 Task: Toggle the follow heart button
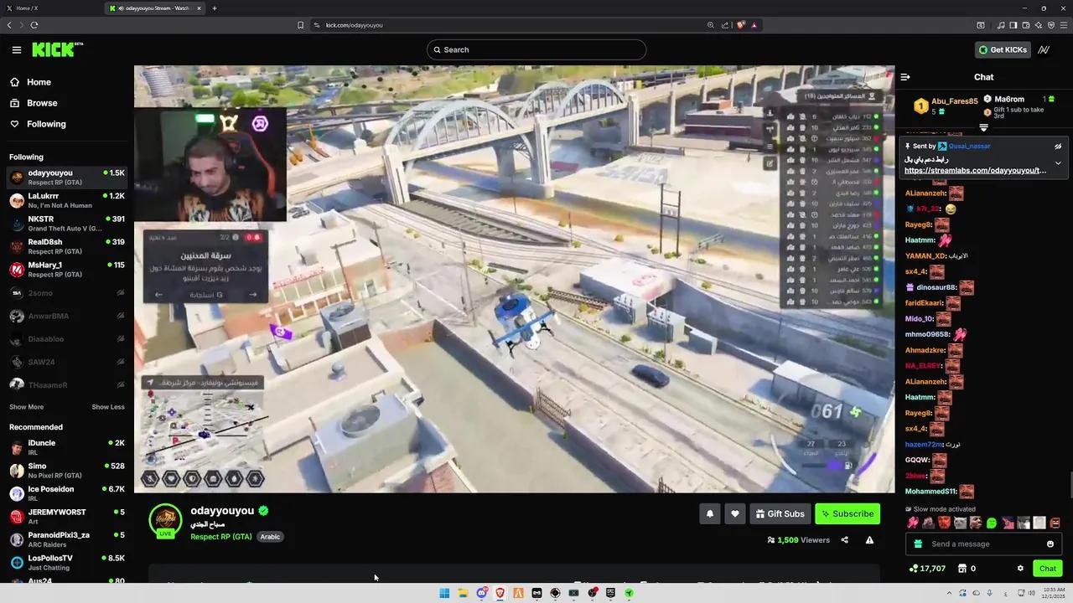tap(734, 513)
